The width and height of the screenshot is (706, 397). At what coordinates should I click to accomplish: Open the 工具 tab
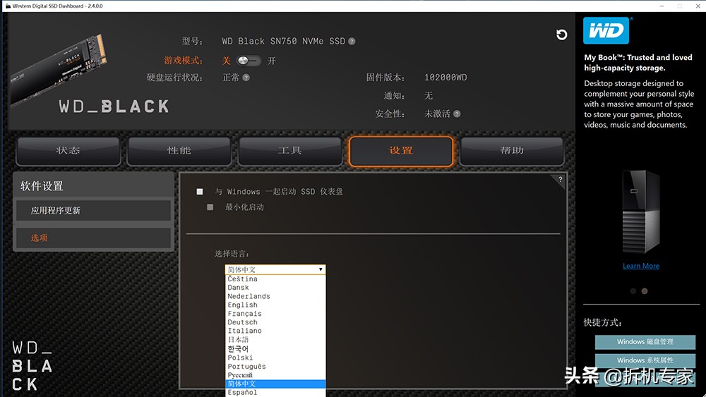[290, 151]
